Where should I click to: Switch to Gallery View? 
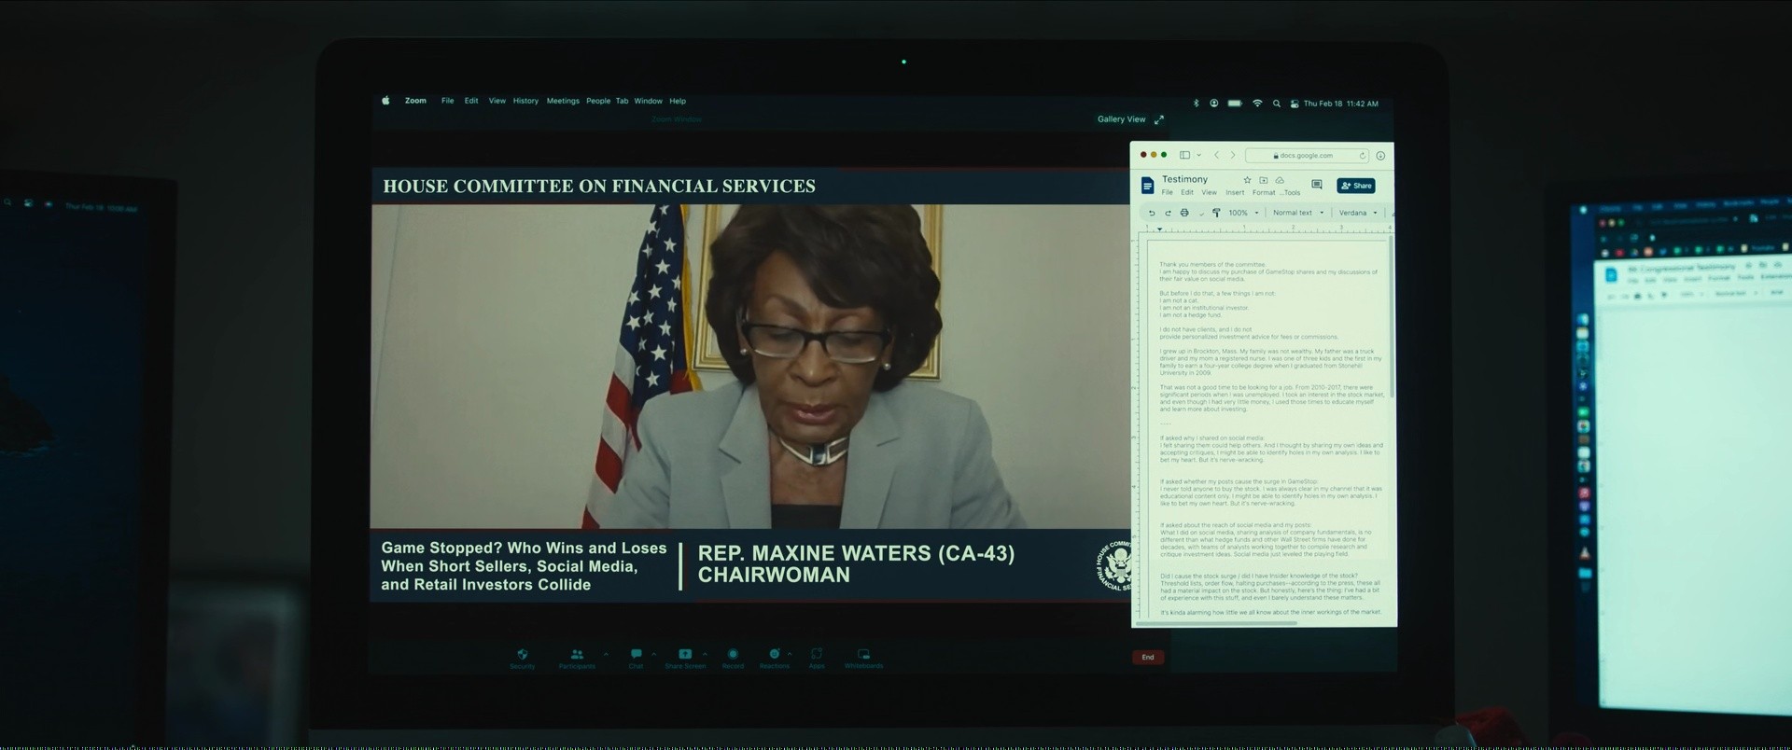click(x=1121, y=119)
